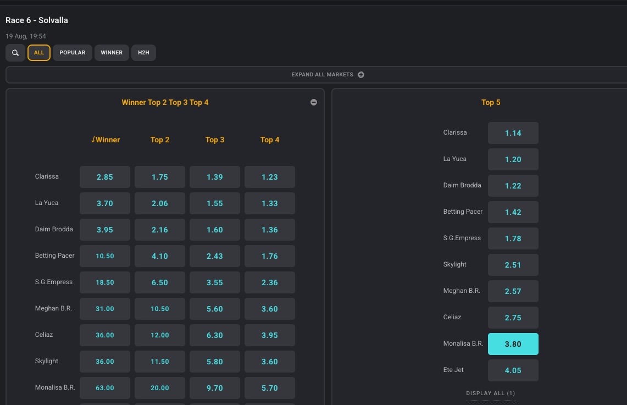Screen dimensions: 627x405
Task: Sort by the Top 4 column header
Action: (269, 140)
